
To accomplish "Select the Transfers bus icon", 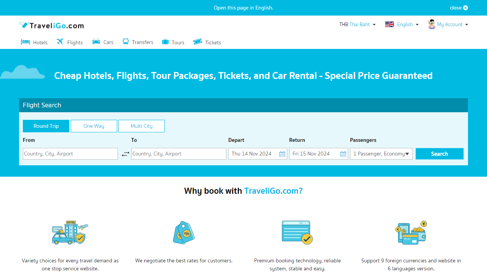I will pyautogui.click(x=126, y=41).
